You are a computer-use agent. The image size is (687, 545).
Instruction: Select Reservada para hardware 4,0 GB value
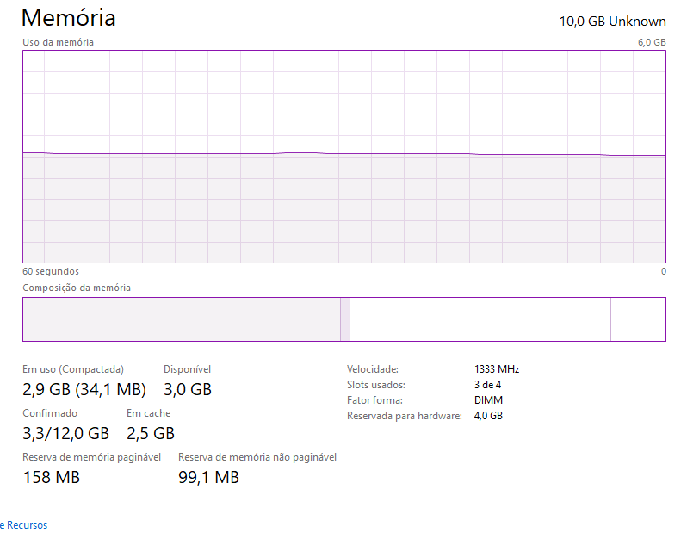tap(488, 416)
